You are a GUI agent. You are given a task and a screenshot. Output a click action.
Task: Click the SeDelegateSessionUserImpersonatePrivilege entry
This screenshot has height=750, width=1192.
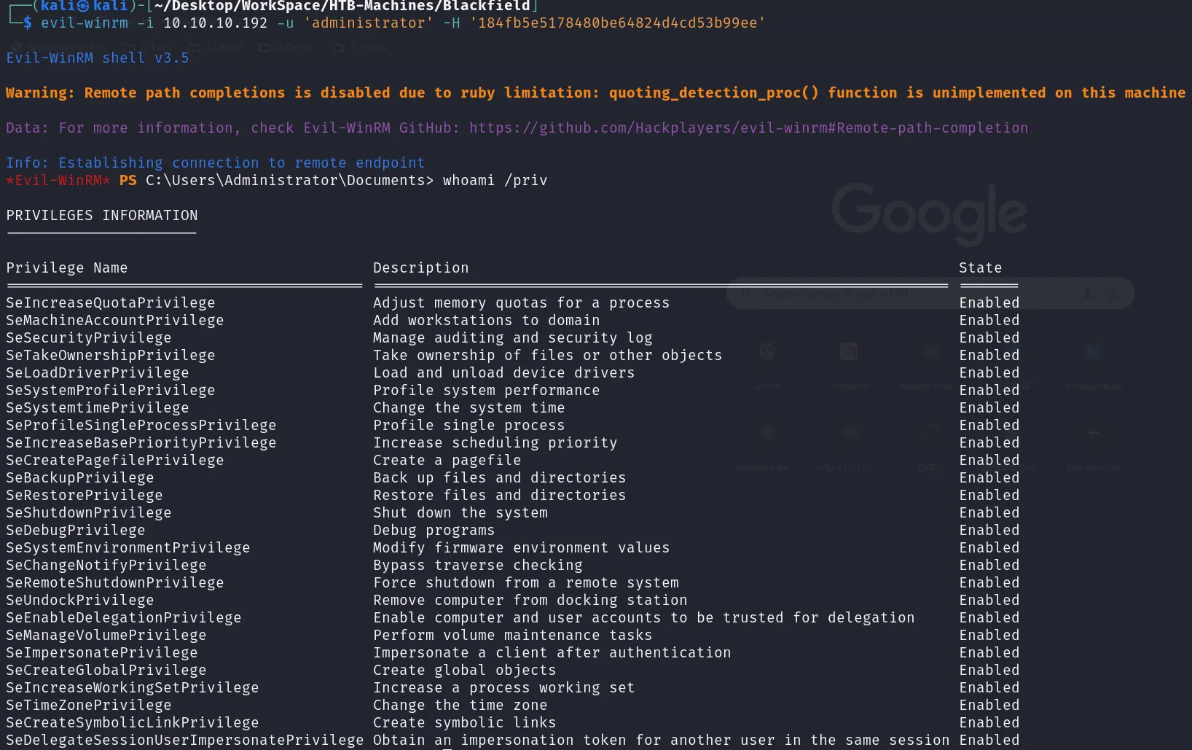[185, 741]
